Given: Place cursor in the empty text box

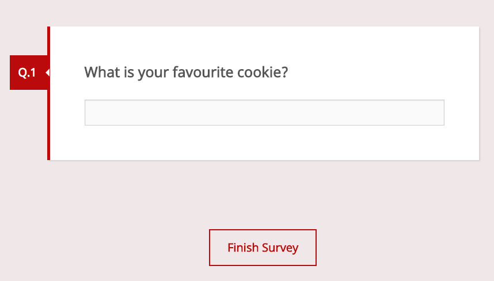Looking at the screenshot, I should coord(264,112).
